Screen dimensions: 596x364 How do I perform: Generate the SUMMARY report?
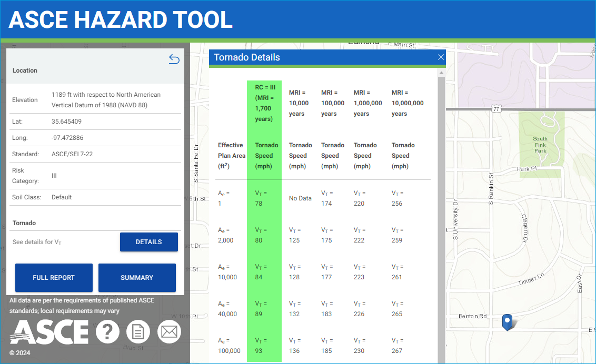pos(137,278)
